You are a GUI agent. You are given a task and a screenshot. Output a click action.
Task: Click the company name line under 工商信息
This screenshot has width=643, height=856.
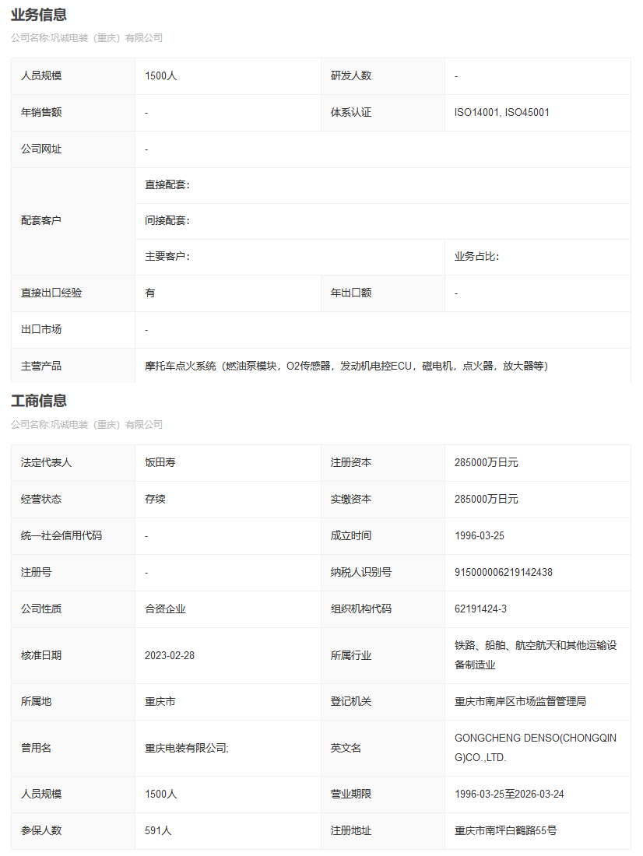[87, 425]
